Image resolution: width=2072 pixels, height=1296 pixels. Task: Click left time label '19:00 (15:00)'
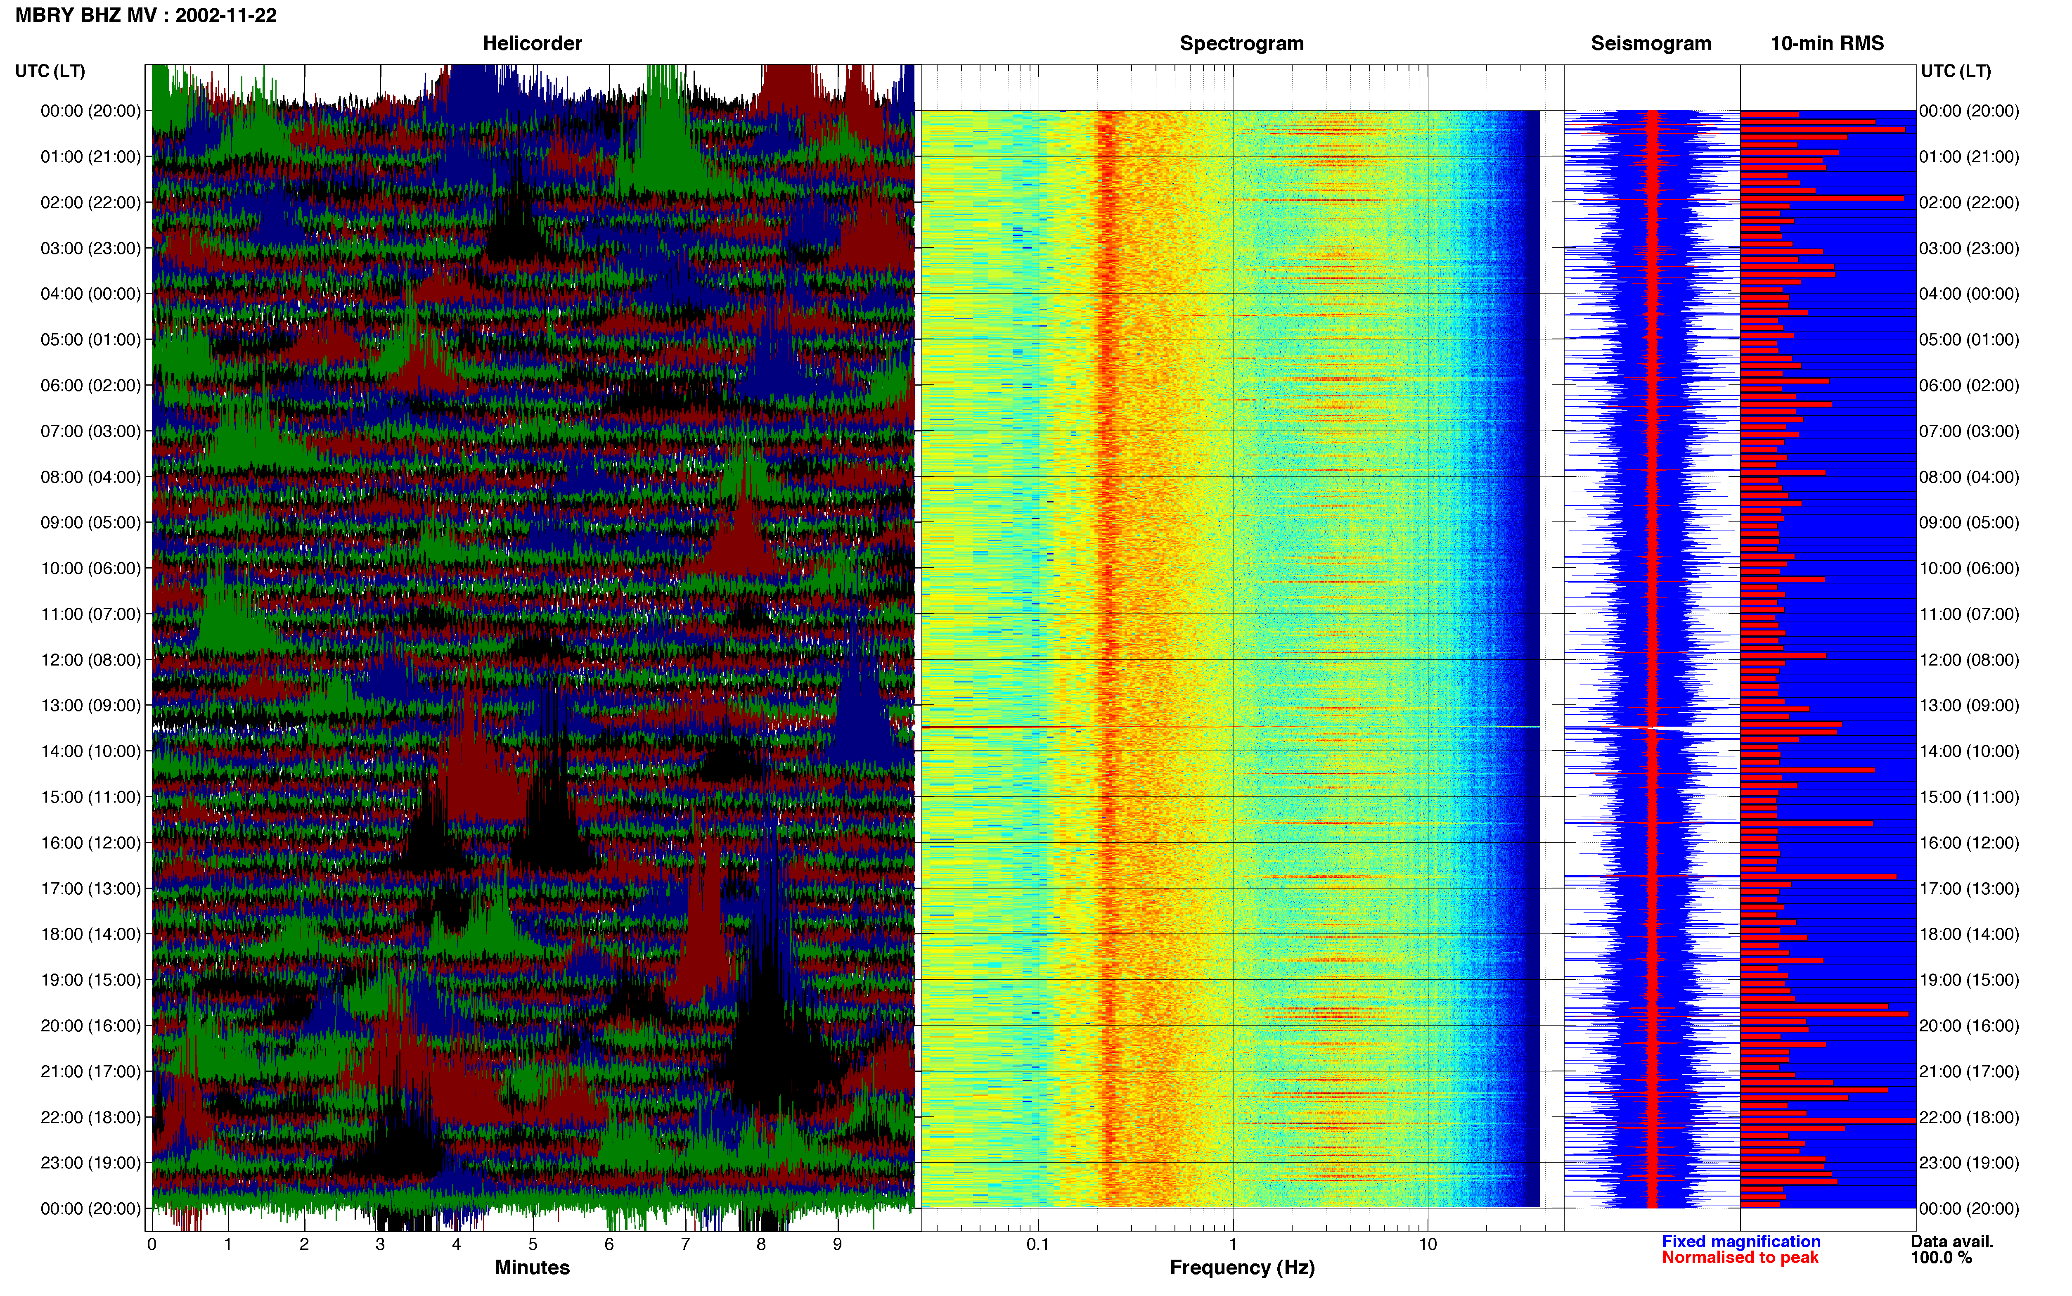click(91, 980)
